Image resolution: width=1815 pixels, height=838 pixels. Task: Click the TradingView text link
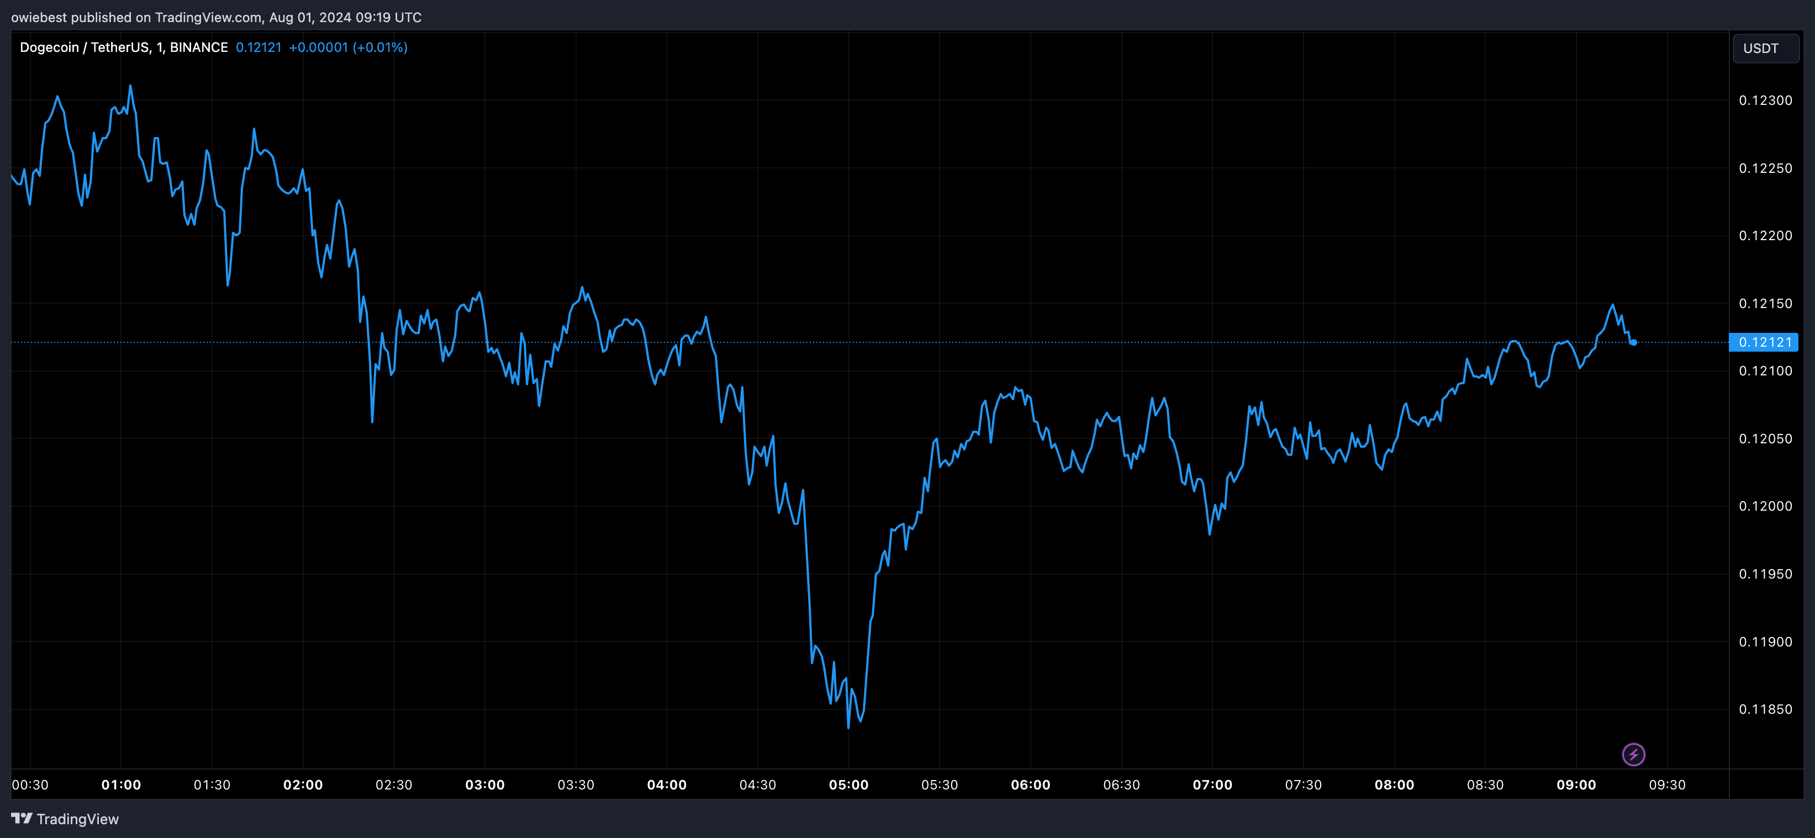(77, 819)
